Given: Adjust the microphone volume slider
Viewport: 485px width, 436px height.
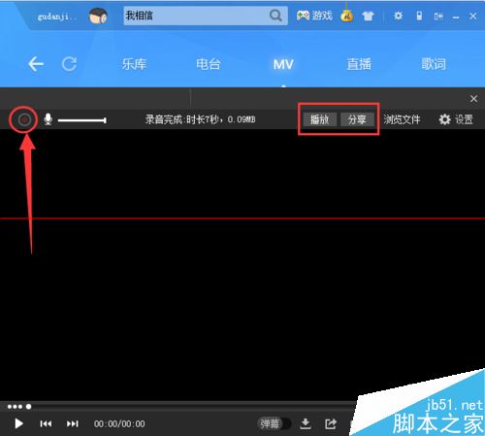Looking at the screenshot, I should click(x=82, y=120).
